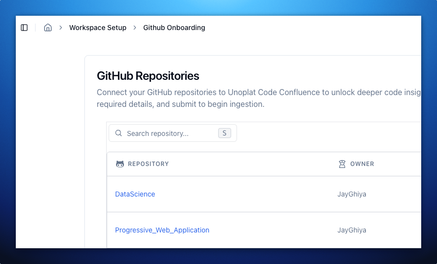437x264 pixels.
Task: Click the S shortcut key badge
Action: 224,133
